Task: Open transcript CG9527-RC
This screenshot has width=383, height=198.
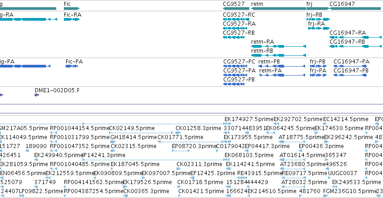Action: tap(239, 15)
